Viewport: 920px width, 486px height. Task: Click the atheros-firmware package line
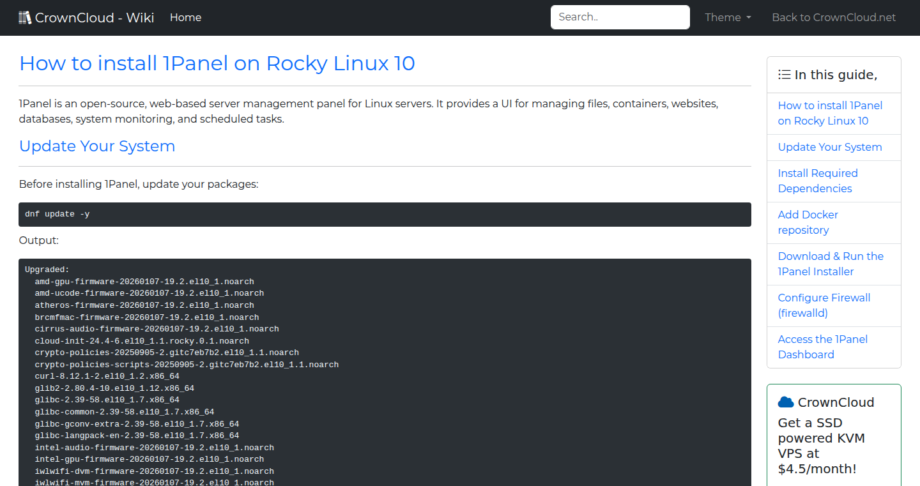tap(144, 305)
